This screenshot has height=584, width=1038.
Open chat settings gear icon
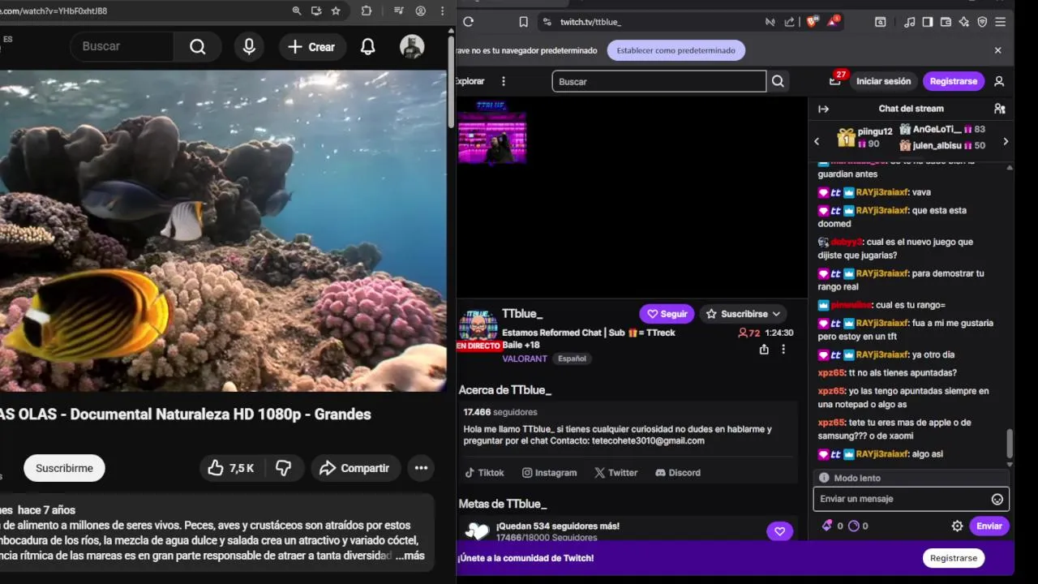coord(957,526)
